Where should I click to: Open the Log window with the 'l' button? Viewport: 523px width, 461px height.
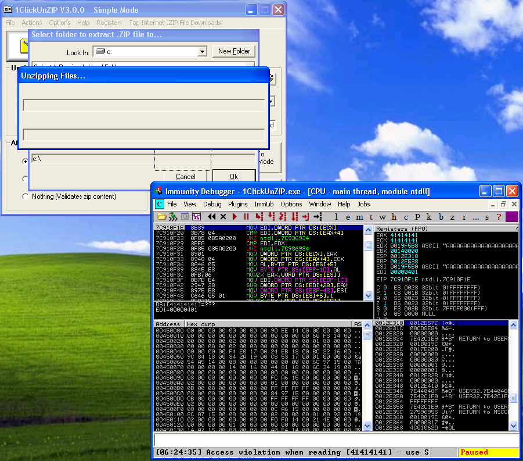click(x=336, y=217)
